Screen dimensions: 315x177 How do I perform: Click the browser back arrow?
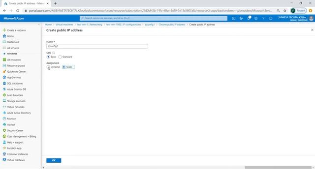point(4,11)
